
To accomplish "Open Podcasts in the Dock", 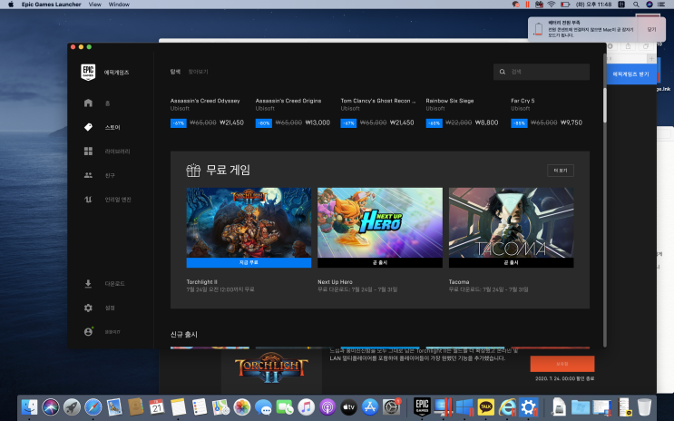I will pyautogui.click(x=327, y=406).
